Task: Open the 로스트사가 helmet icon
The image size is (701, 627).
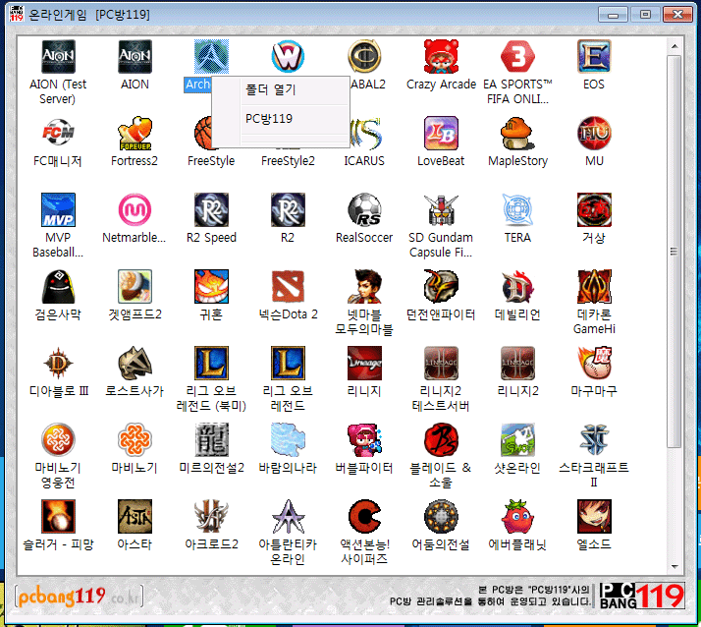Action: tap(135, 363)
